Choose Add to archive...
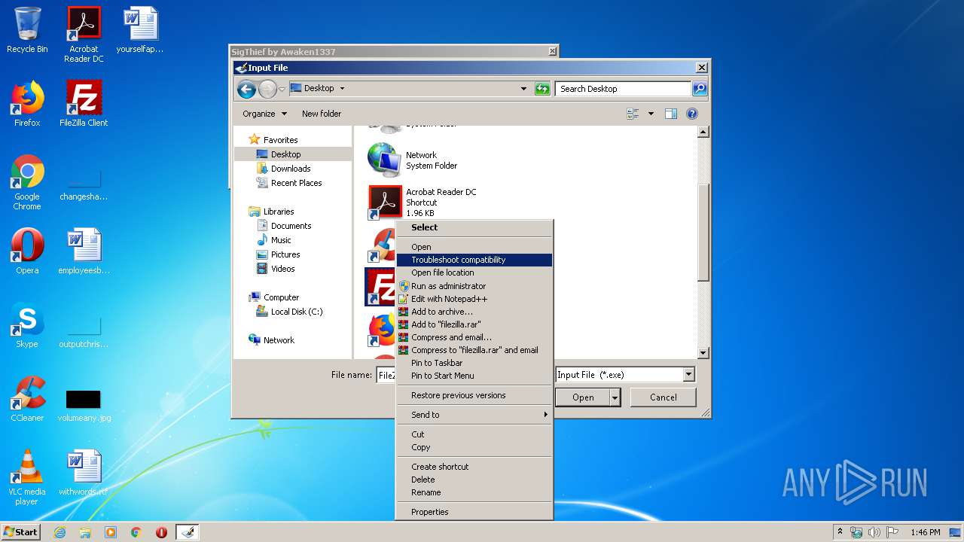The width and height of the screenshot is (964, 542). [x=474, y=312]
